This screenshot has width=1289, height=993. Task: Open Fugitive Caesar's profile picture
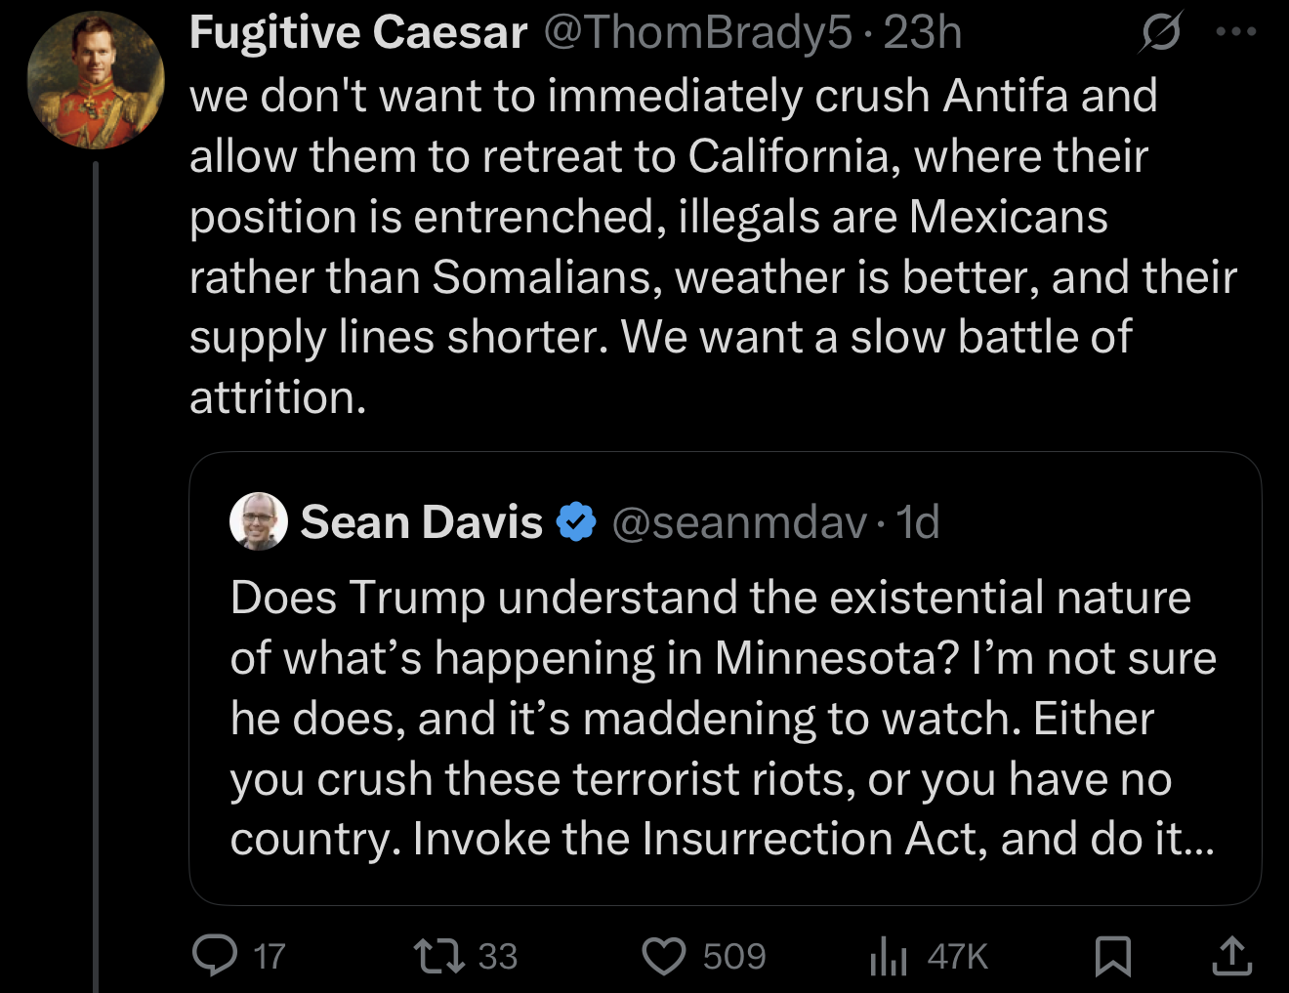pos(95,80)
